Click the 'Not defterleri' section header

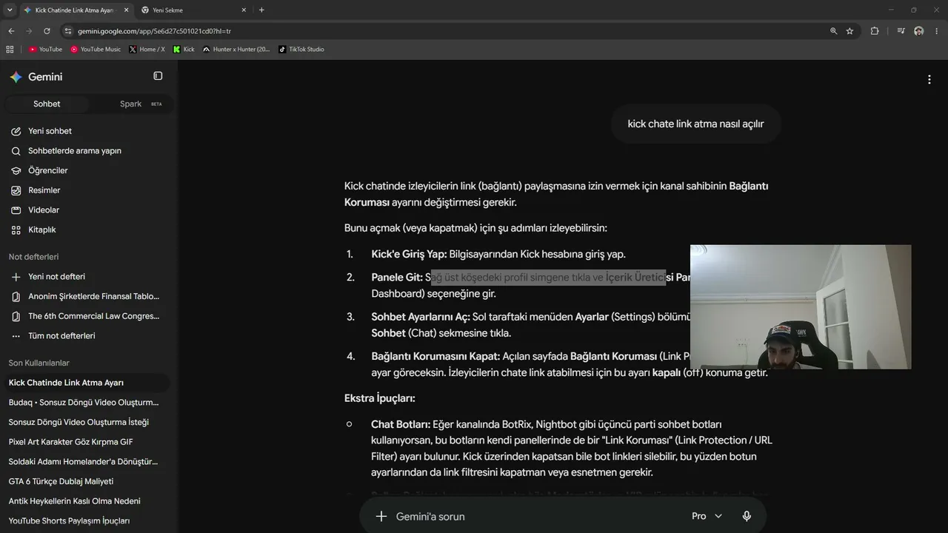[x=33, y=257]
